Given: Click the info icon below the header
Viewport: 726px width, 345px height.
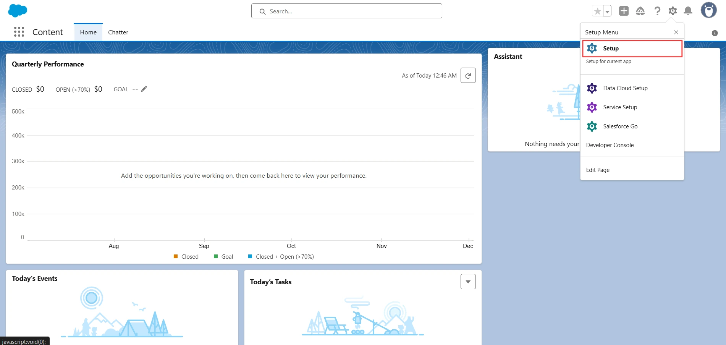Looking at the screenshot, I should pos(715,33).
